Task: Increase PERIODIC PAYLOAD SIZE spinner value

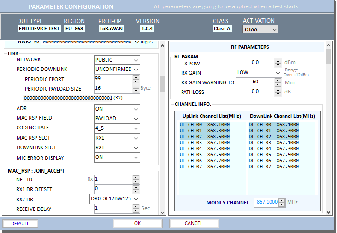Action: pyautogui.click(x=136, y=87)
